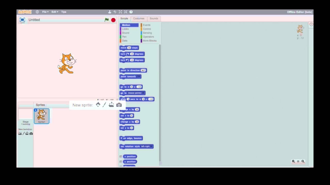Switch to the Scripts tab
This screenshot has height=185, width=330.
point(124,18)
